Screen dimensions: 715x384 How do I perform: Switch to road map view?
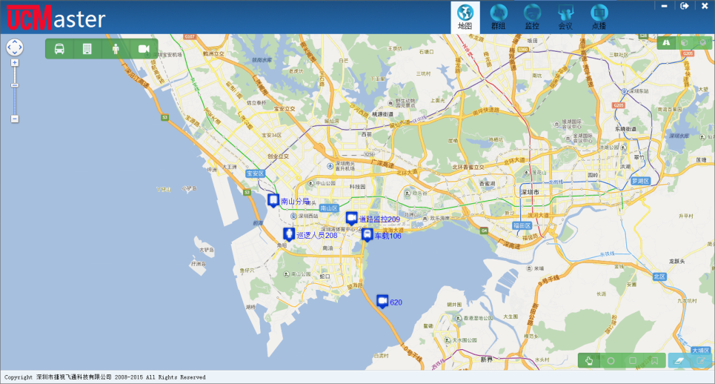click(x=667, y=43)
